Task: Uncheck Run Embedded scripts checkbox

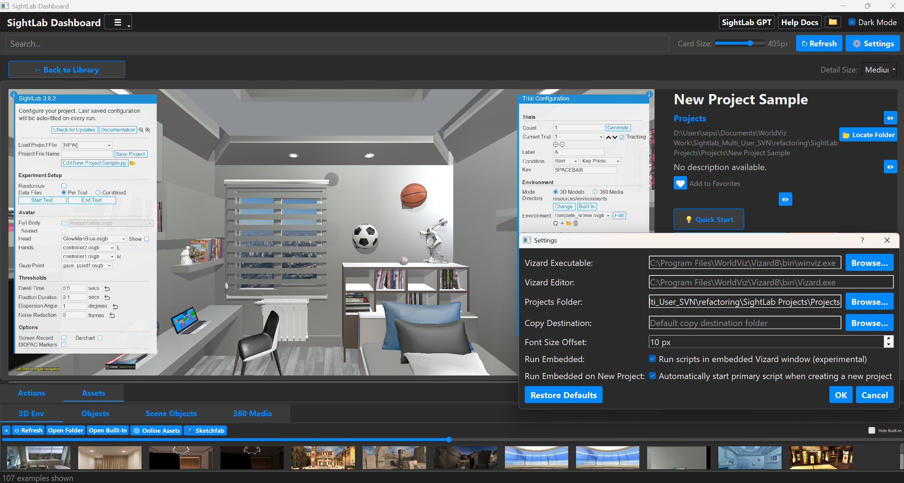Action: point(652,359)
